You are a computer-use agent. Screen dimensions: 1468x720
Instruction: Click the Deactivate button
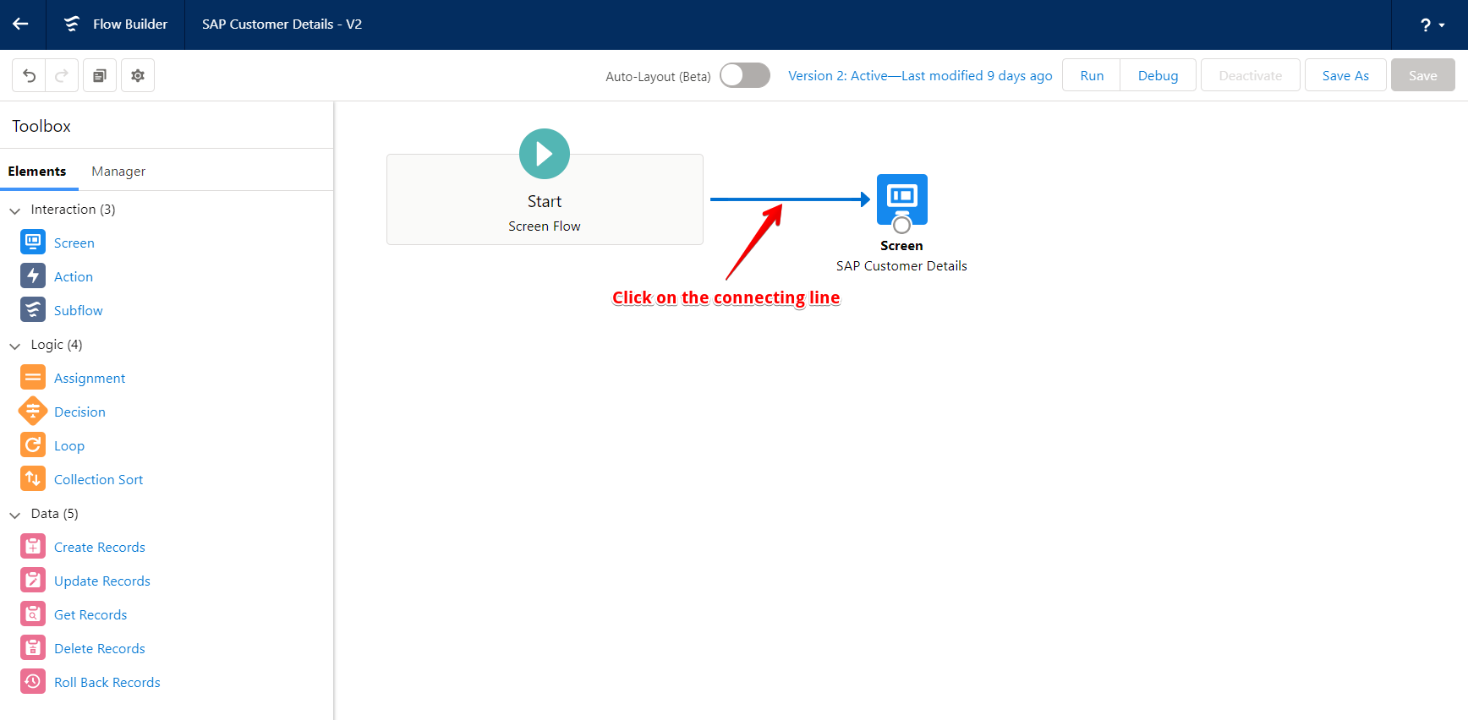[1250, 75]
